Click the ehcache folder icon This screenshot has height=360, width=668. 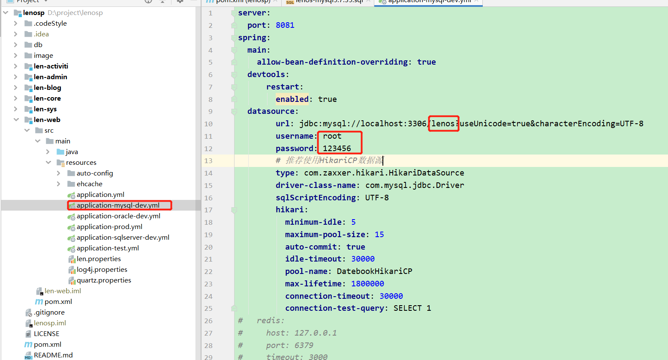(x=71, y=184)
